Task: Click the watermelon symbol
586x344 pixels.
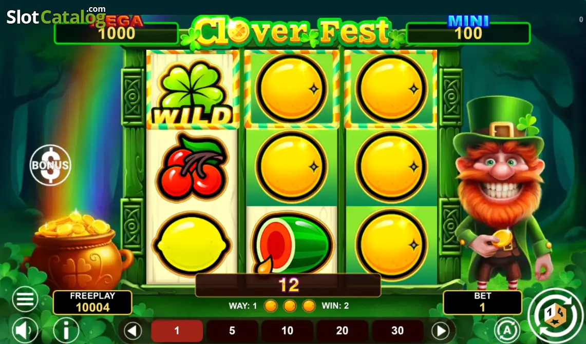Action: point(291,244)
